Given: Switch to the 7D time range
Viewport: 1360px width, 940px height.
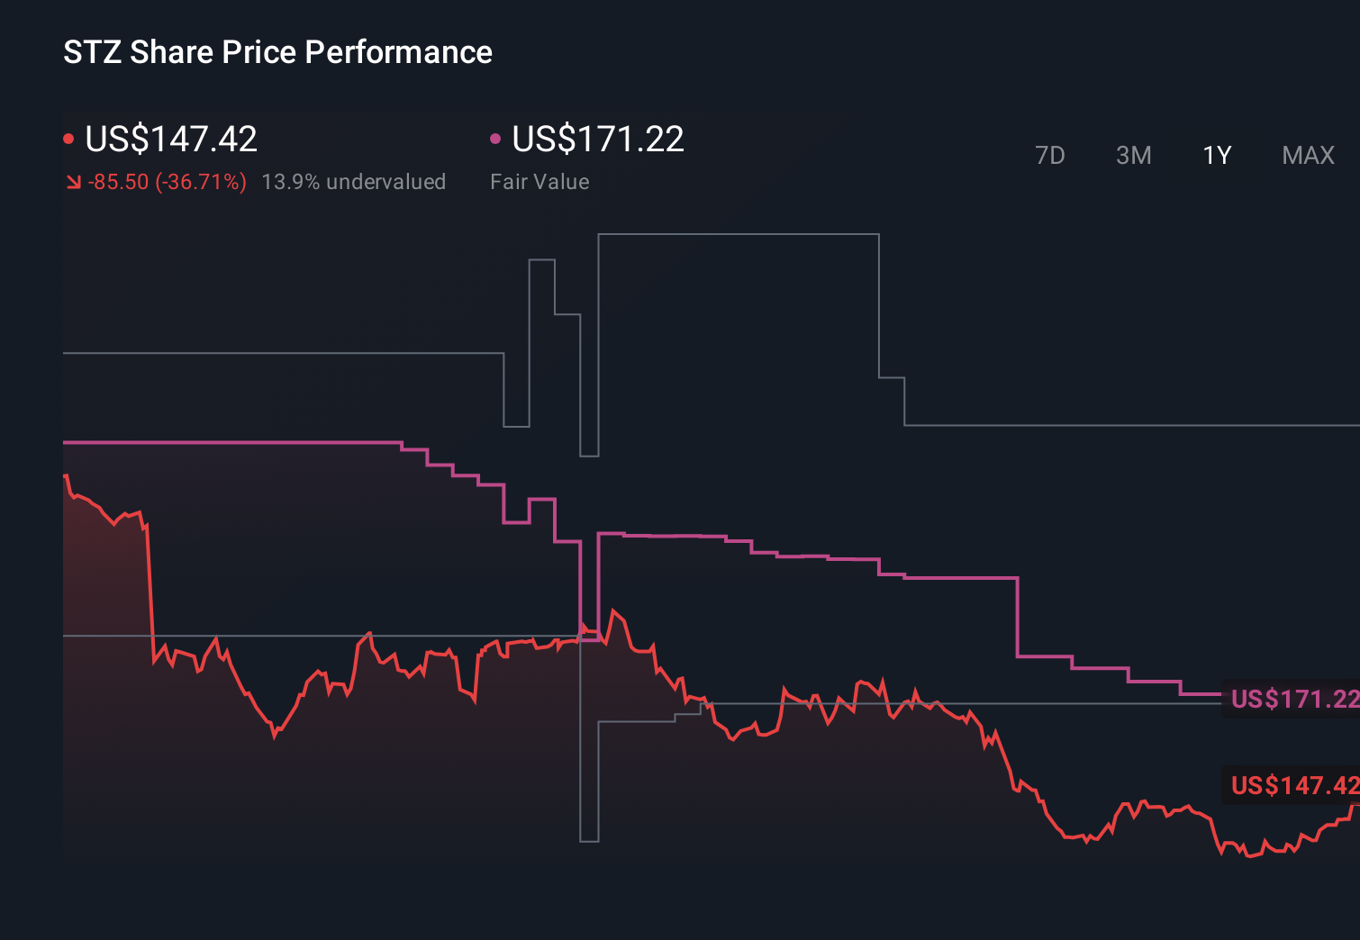Looking at the screenshot, I should tap(1049, 156).
